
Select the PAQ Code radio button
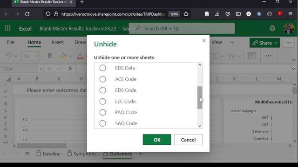click(x=102, y=112)
